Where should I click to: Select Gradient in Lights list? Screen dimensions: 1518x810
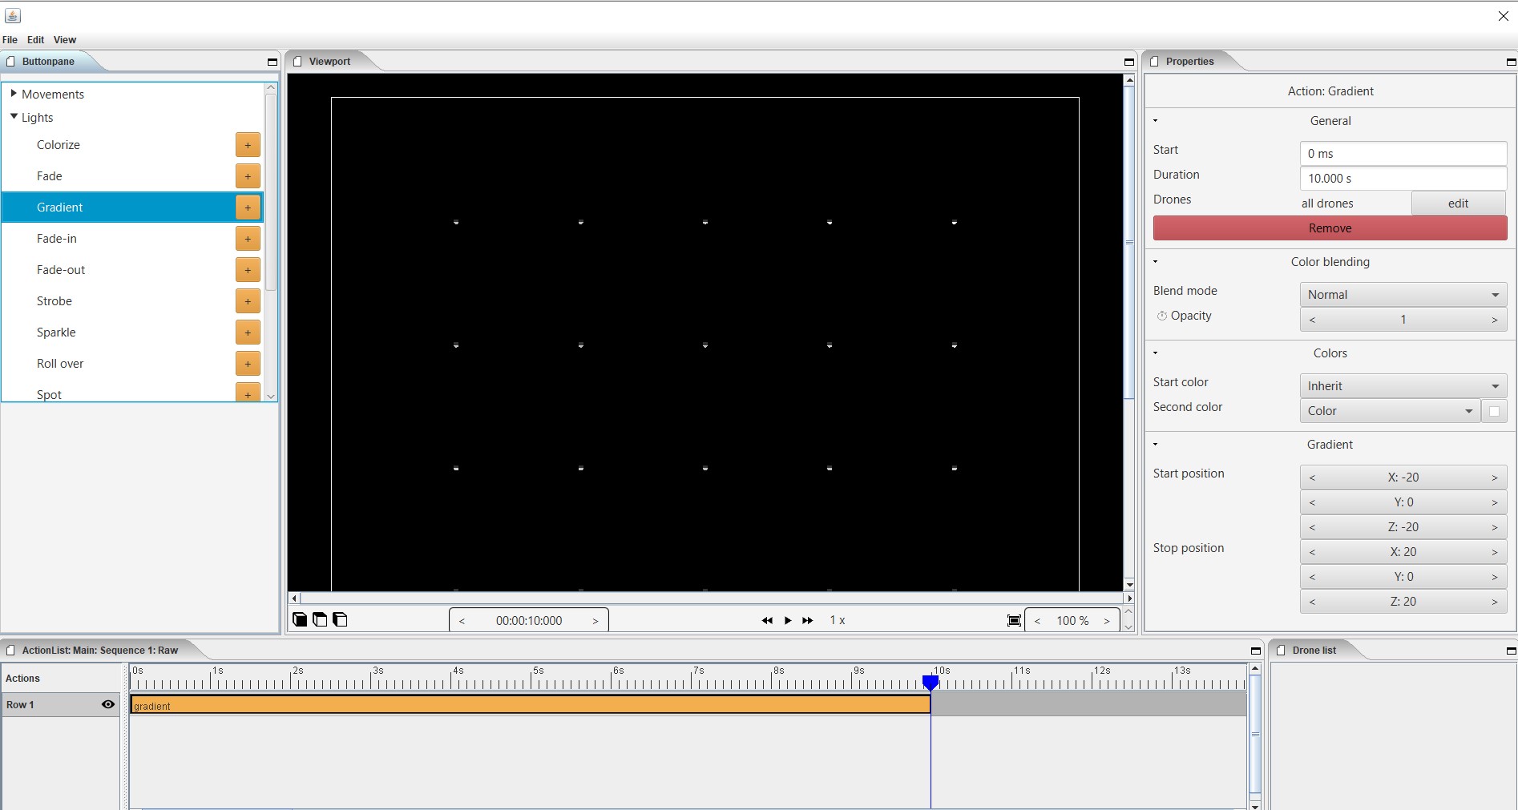point(132,208)
